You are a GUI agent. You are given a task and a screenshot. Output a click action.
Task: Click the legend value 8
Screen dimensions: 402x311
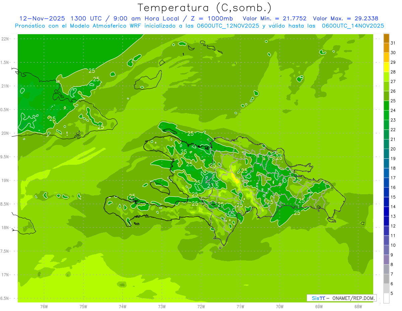point(392,265)
